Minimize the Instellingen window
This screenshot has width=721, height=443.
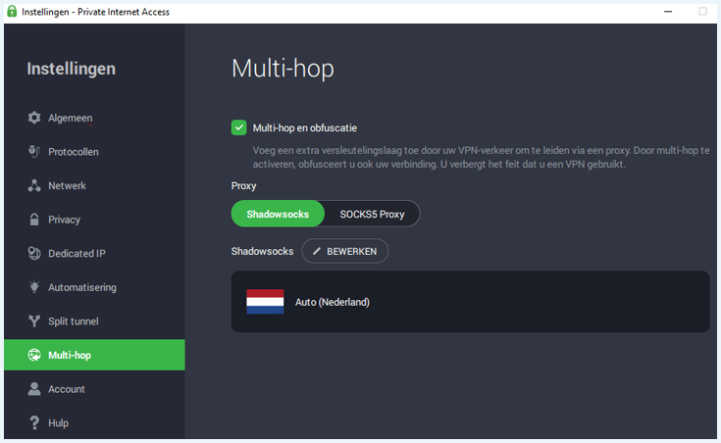(x=668, y=11)
